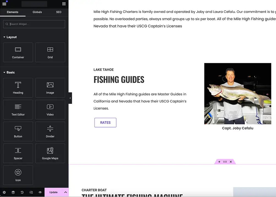Select the LAKE TAHOE subheading

tap(103, 70)
